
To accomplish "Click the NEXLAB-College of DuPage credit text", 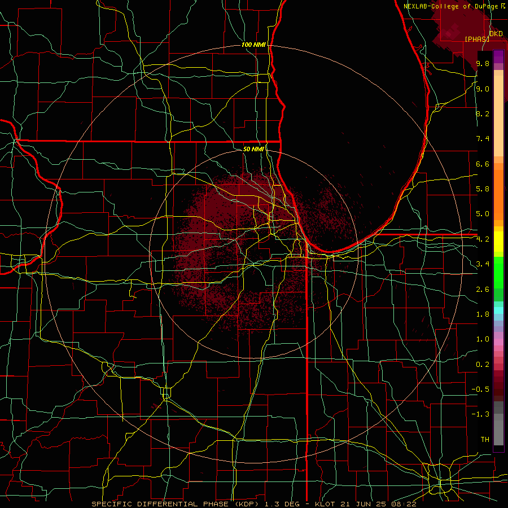I will [452, 6].
